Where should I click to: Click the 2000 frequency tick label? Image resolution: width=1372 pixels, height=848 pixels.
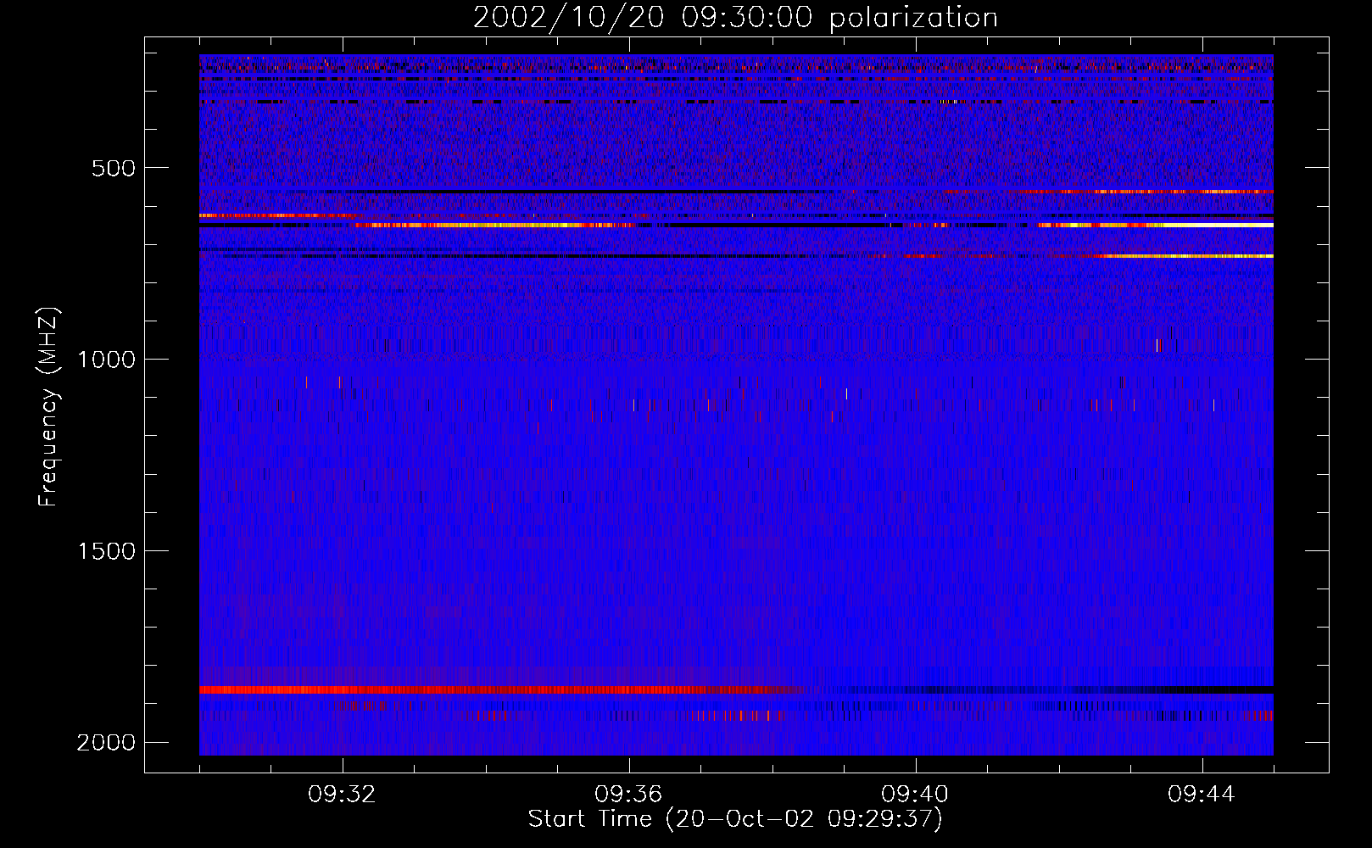pyautogui.click(x=106, y=743)
